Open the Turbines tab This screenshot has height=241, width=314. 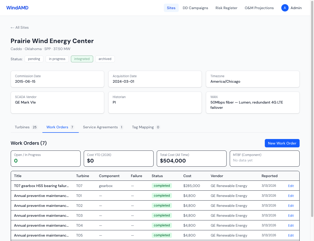tap(26, 127)
